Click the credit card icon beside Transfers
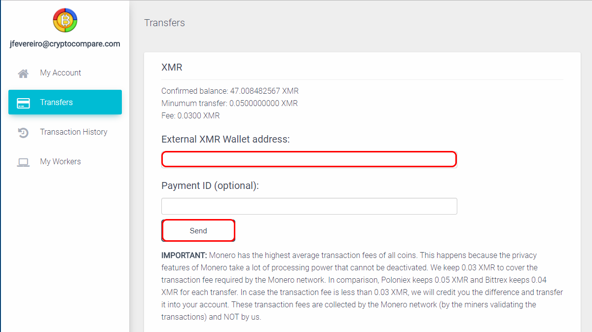Viewport: 592px width, 332px height. [x=23, y=103]
